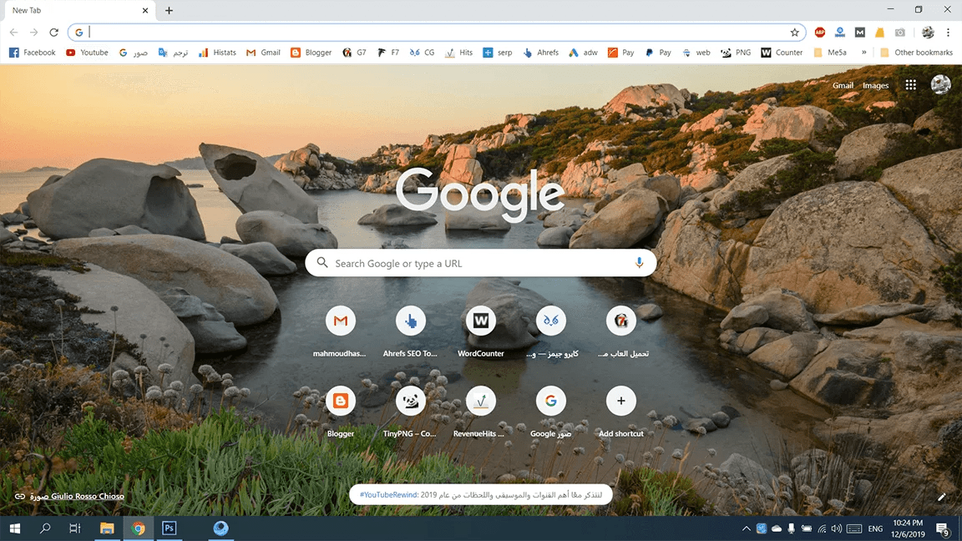Open Gmail link on the page header
Screen dimensions: 962x541
click(x=843, y=85)
